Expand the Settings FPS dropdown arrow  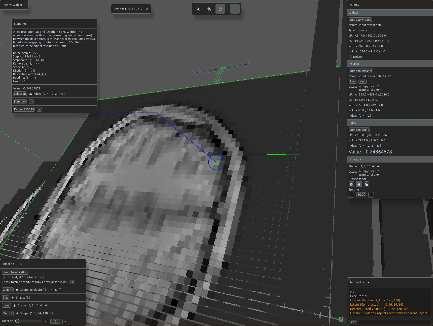[141, 9]
